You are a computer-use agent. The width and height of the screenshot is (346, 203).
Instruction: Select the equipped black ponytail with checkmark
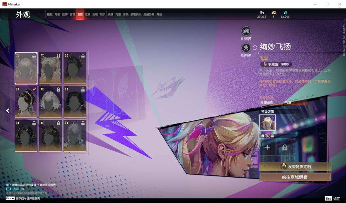26,102
